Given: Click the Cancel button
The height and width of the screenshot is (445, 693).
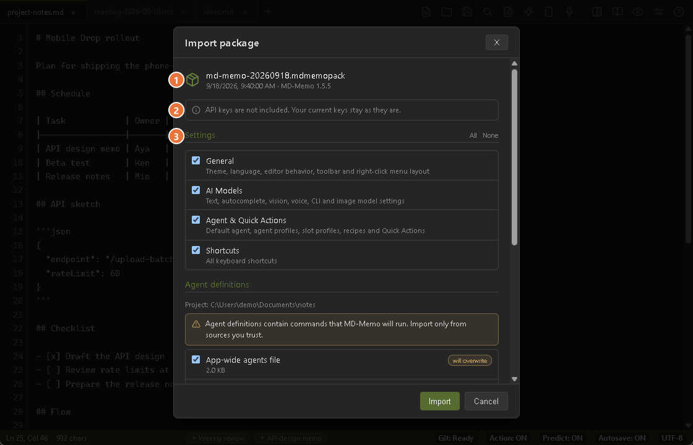Looking at the screenshot, I should tap(486, 401).
